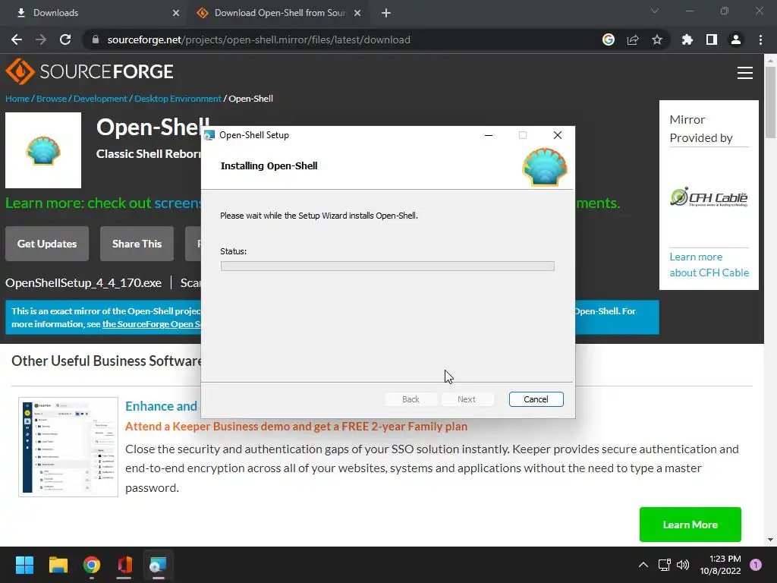Open the Chrome profile avatar
777x583 pixels.
[736, 39]
